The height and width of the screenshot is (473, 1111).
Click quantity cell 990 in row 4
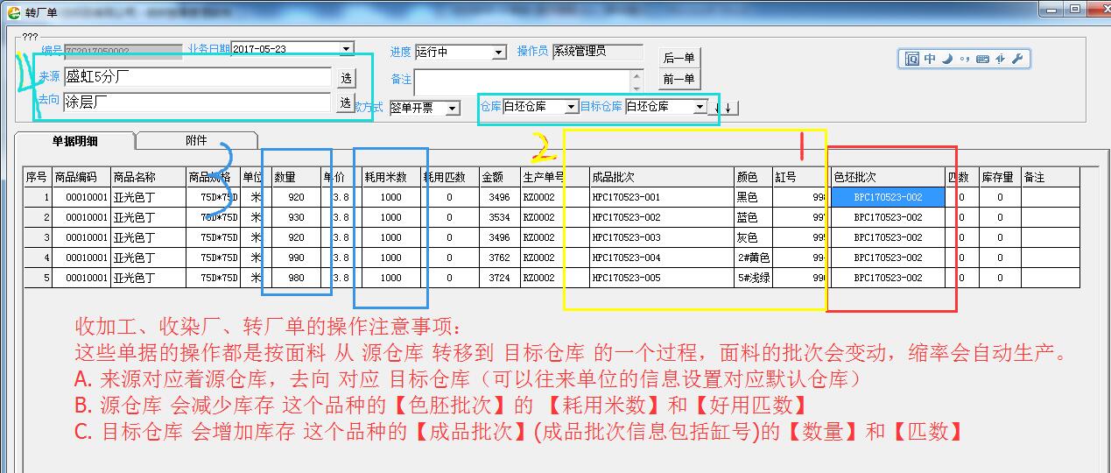click(296, 258)
